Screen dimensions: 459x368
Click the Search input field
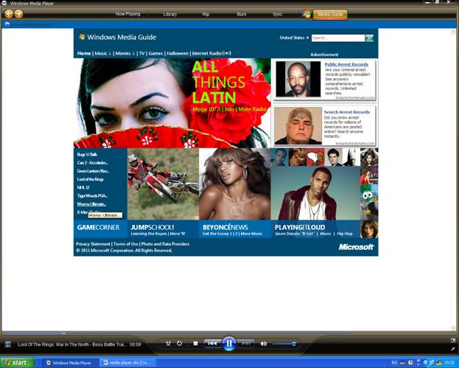pos(338,38)
